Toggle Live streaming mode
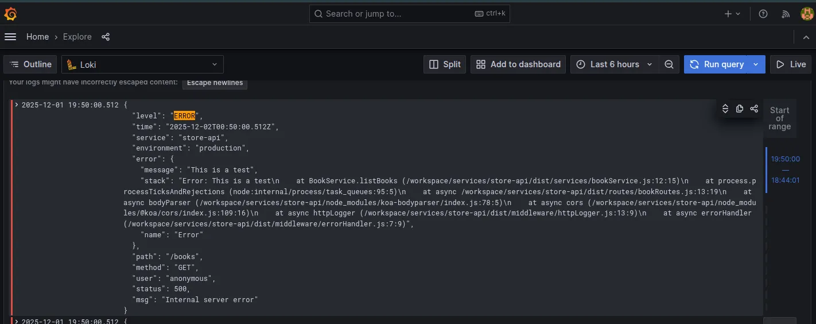Screen dimensions: 816x324 tap(791, 64)
